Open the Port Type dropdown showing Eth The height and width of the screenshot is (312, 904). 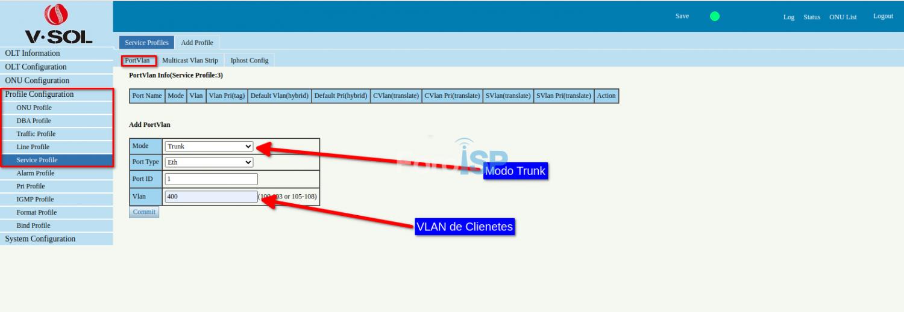tap(209, 162)
